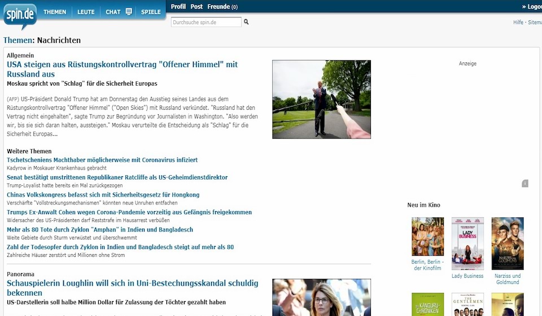The image size is (542, 316).
Task: Open headline about USA leaving Offener Himmel treaty
Action: pyautogui.click(x=123, y=69)
